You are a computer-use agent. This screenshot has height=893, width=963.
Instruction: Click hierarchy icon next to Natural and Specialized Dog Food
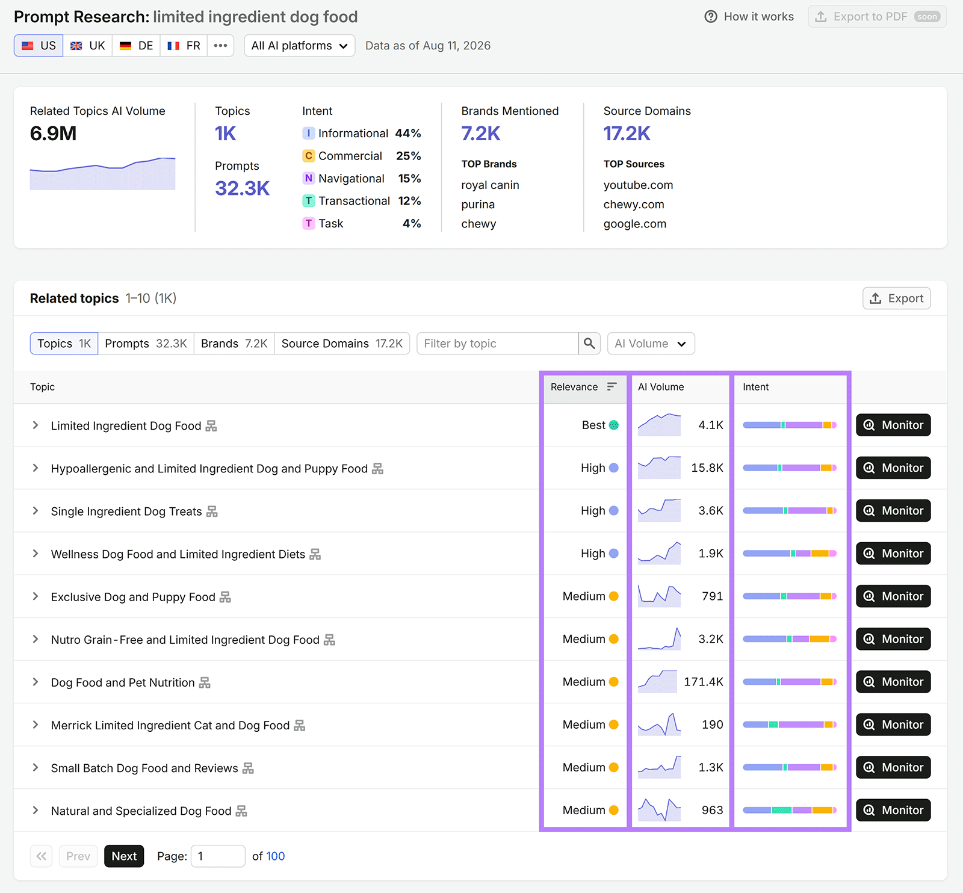pos(241,811)
